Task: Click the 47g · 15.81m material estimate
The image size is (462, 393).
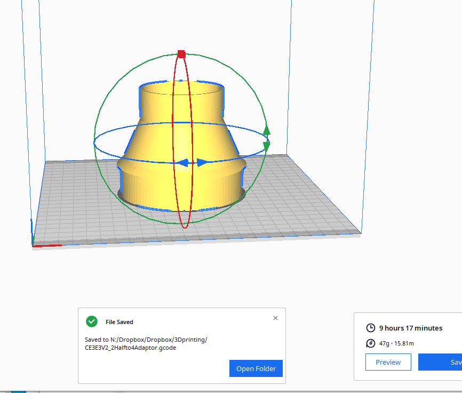Action: pyautogui.click(x=396, y=343)
